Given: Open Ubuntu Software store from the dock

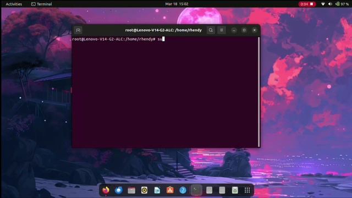Looking at the screenshot, I should [170, 190].
